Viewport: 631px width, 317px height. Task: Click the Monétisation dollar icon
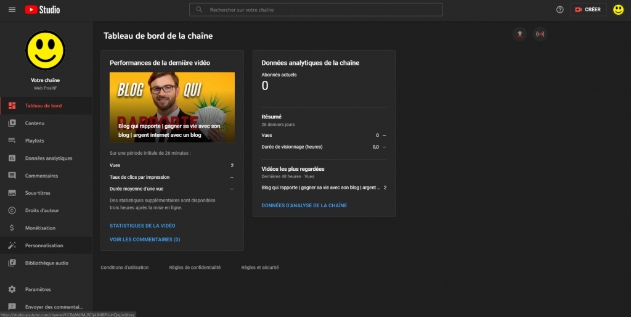click(x=12, y=228)
